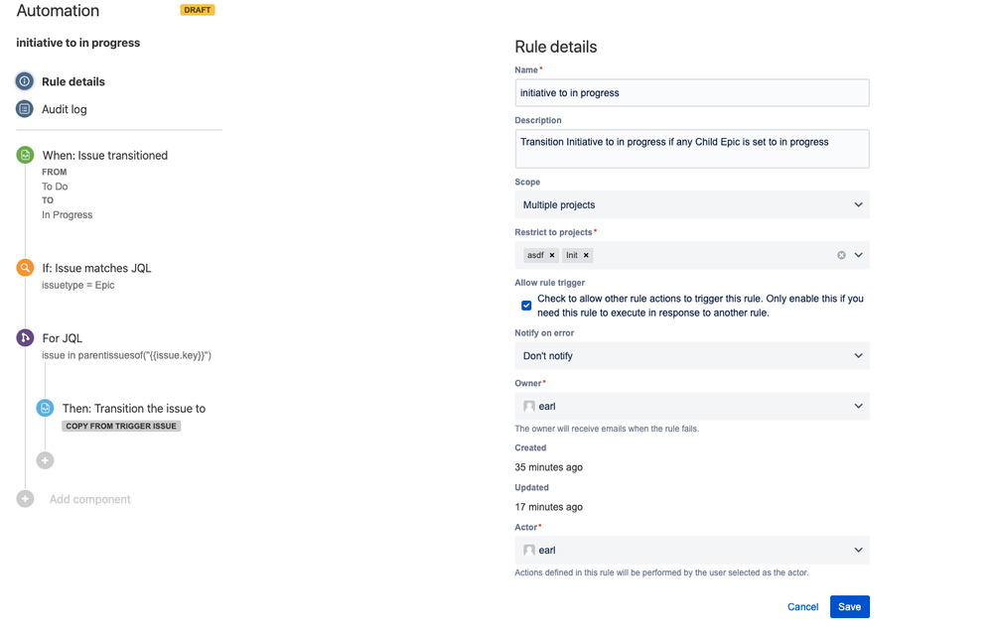Click the Add component plus icon
This screenshot has height=628, width=992.
tap(24, 499)
